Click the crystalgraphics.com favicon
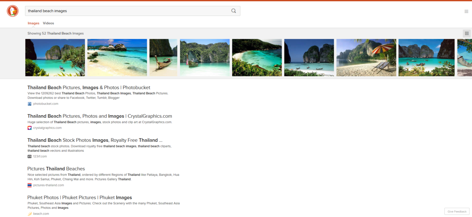This screenshot has height=217, width=472. click(x=29, y=128)
